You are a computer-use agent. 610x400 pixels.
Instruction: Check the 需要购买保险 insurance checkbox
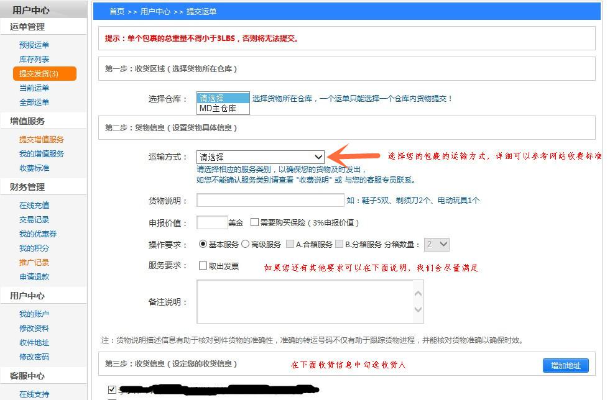[255, 222]
